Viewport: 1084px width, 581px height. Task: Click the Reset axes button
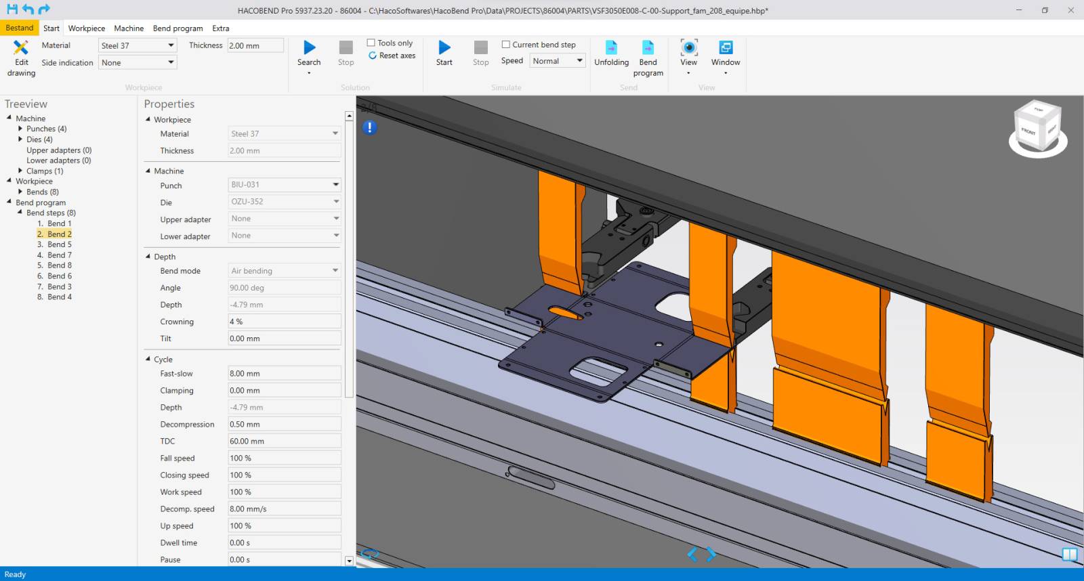tap(392, 56)
